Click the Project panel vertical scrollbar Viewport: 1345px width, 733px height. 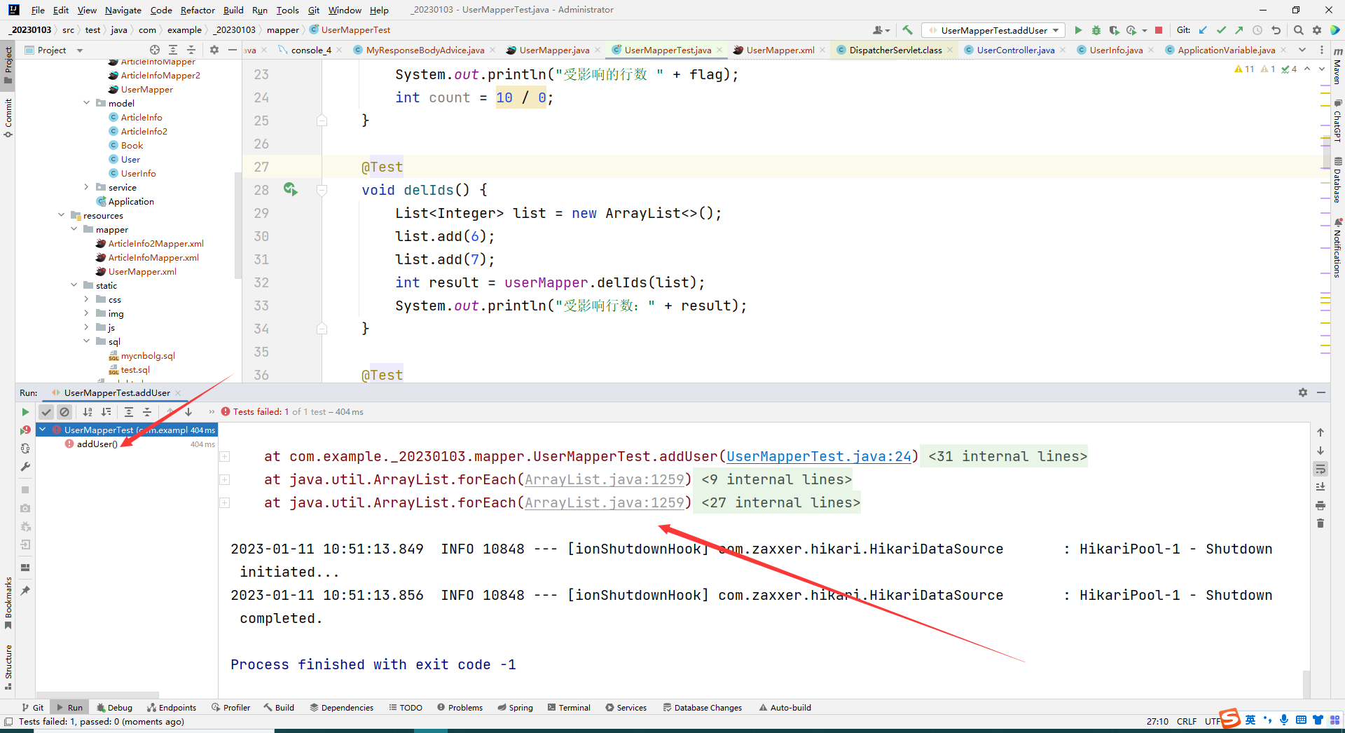(238, 224)
